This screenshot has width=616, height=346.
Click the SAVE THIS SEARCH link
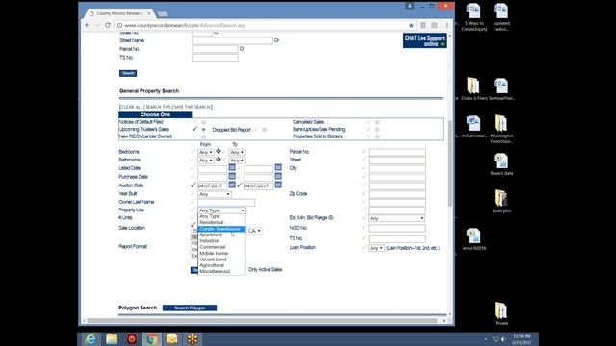click(x=192, y=107)
